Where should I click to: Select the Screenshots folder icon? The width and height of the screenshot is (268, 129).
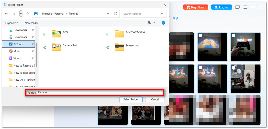[119, 47]
